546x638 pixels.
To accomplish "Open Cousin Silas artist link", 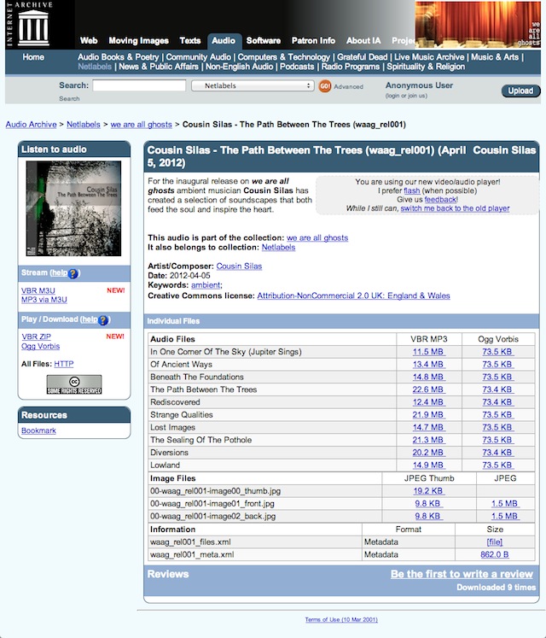I will (239, 266).
